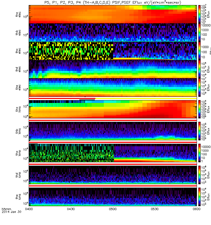This screenshot has width=211, height=225.
Task: Click the 'the' ions spectrogram panel
Action: [113, 197]
